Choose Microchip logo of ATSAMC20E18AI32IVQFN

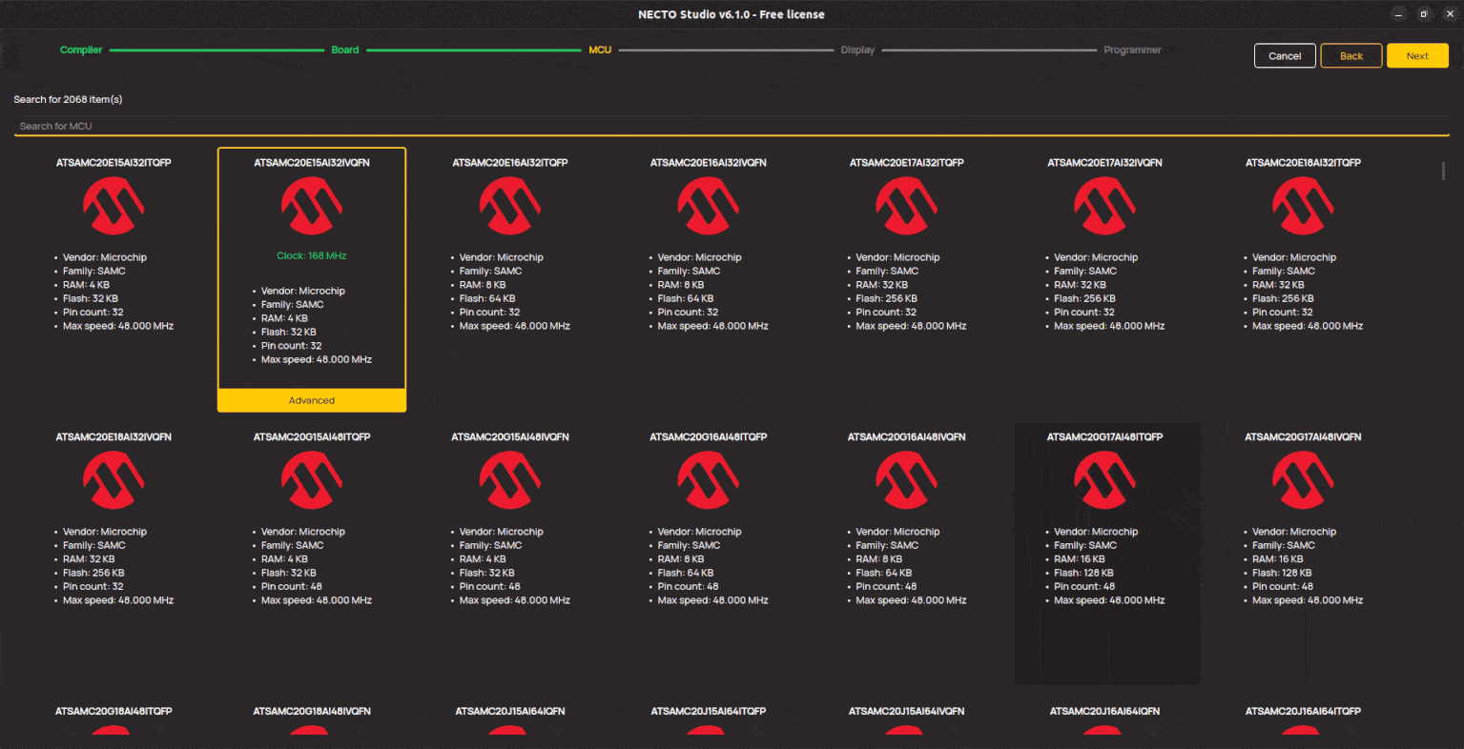click(113, 480)
